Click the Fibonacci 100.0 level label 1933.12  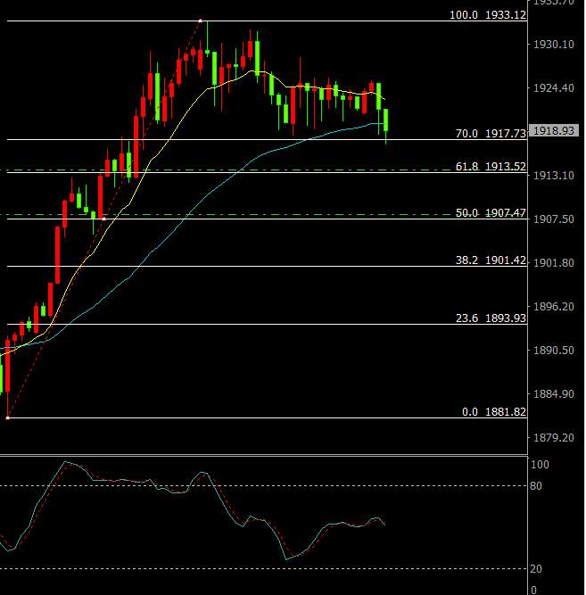pos(488,15)
